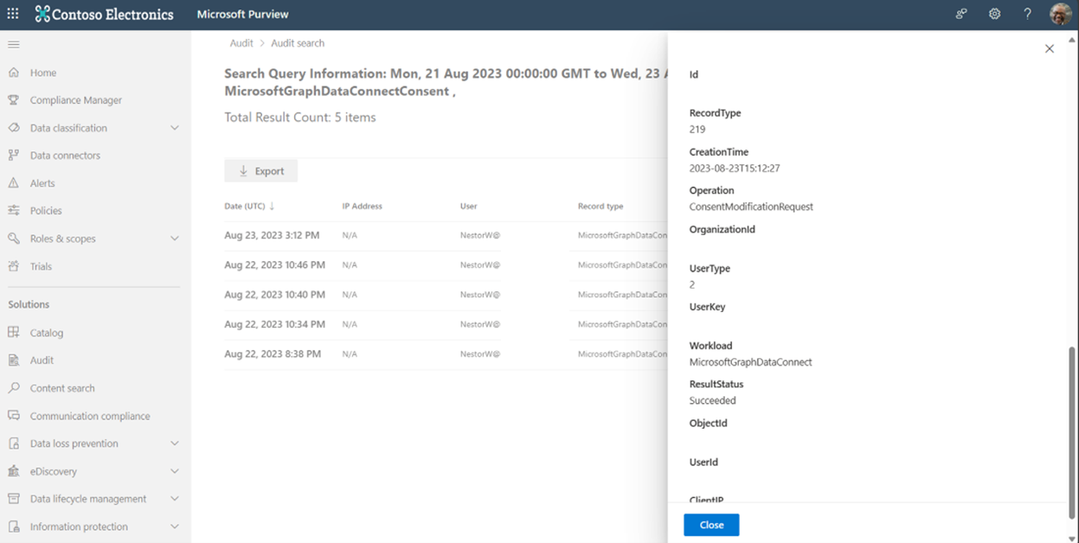Export the audit search results

pos(261,171)
